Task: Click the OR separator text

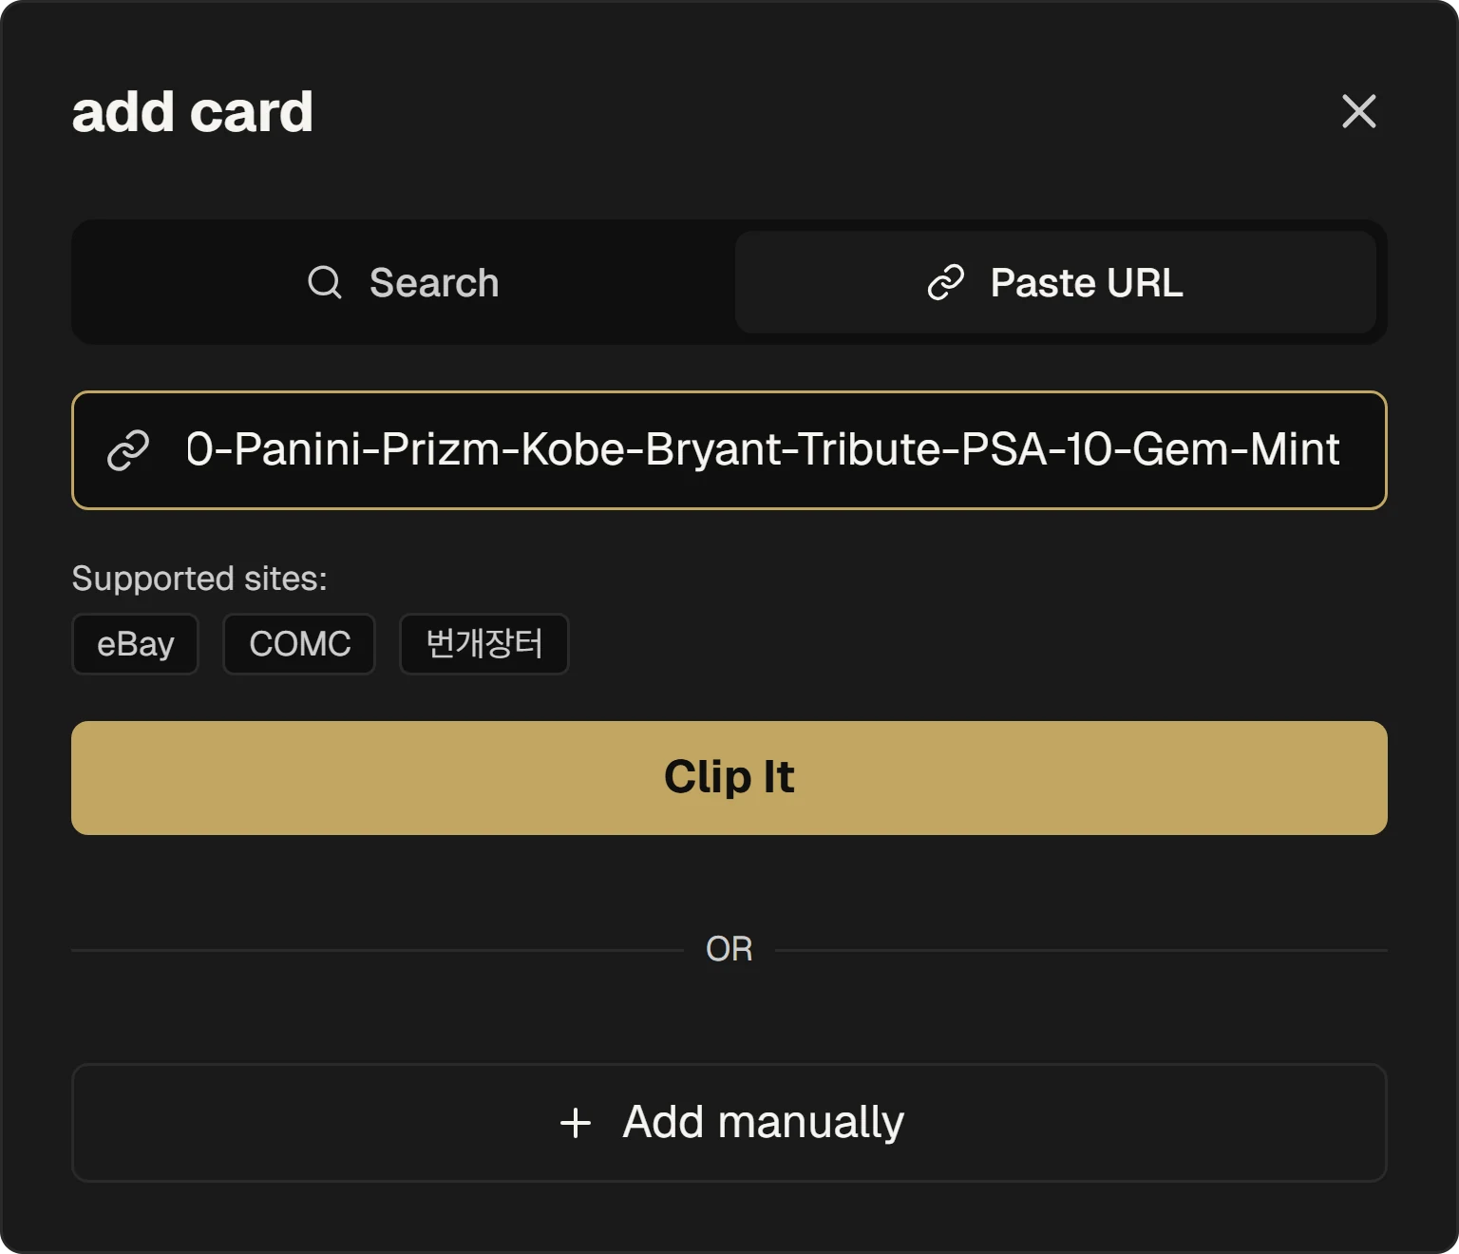Action: pos(729,949)
